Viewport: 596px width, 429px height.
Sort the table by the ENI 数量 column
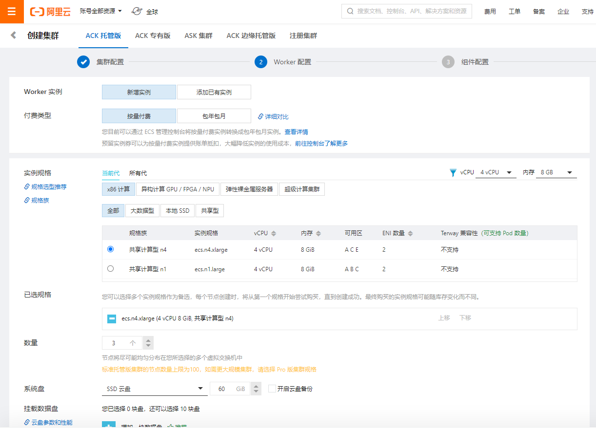[x=410, y=233]
